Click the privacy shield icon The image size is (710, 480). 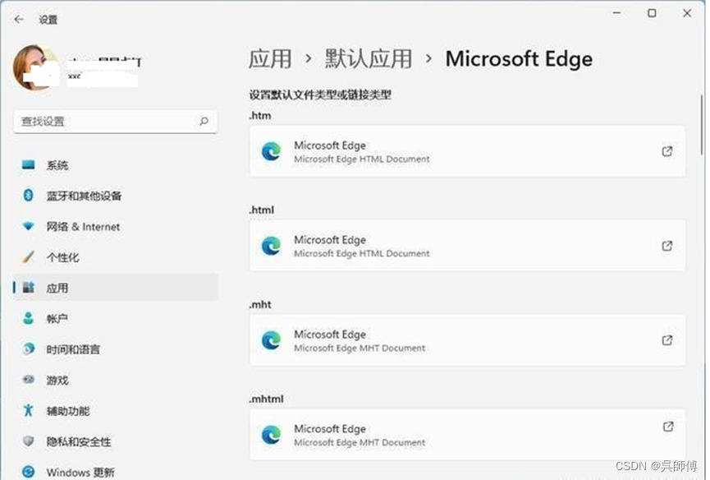point(28,441)
